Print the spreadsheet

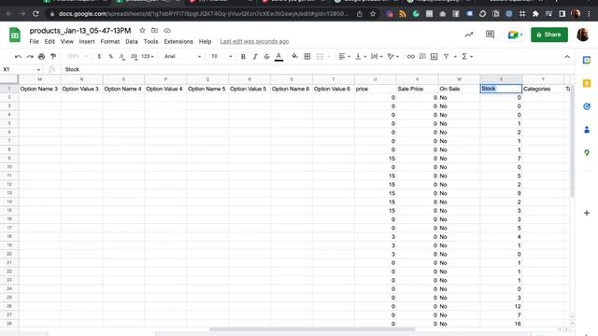[41, 56]
